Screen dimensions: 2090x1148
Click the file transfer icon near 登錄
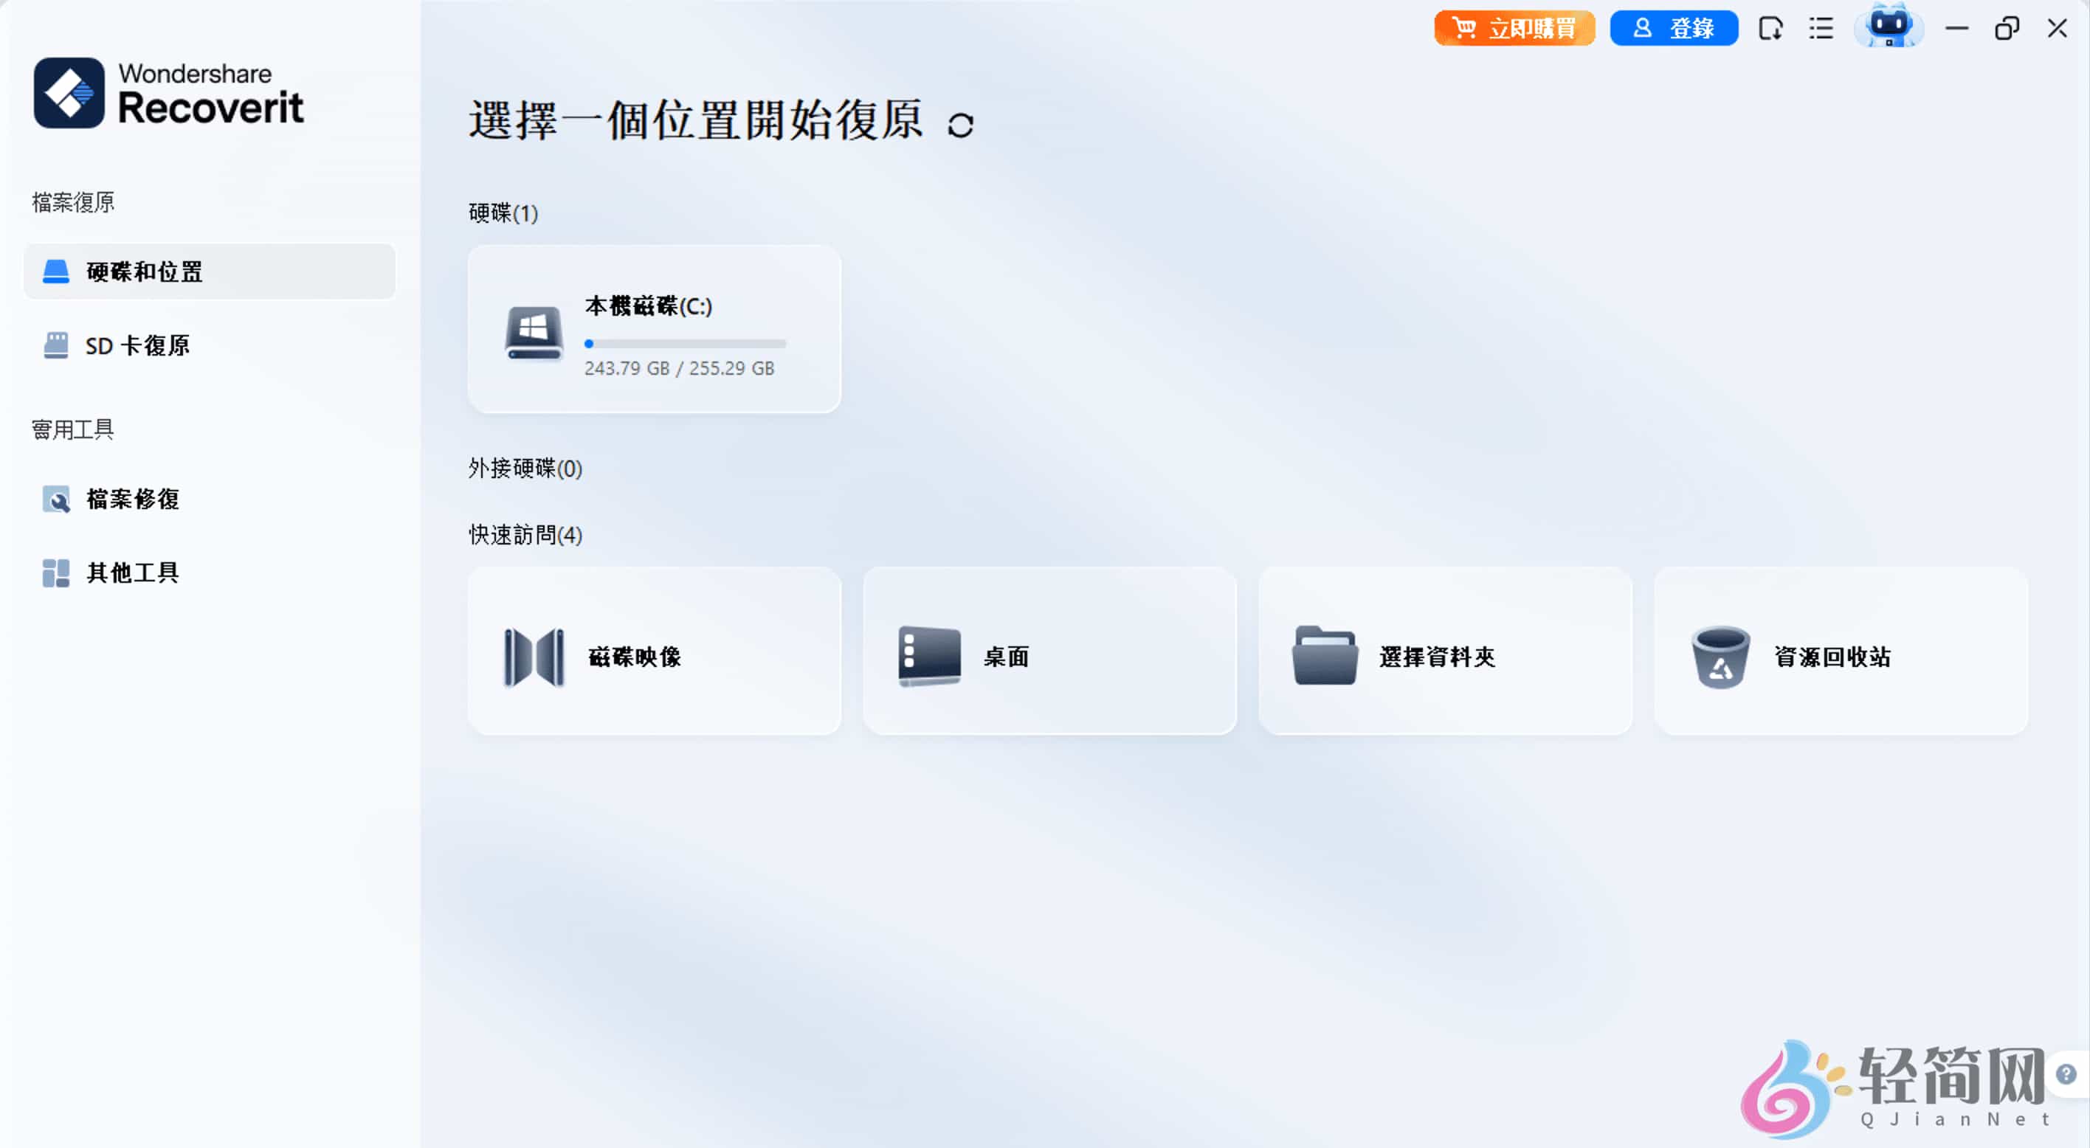point(1771,28)
